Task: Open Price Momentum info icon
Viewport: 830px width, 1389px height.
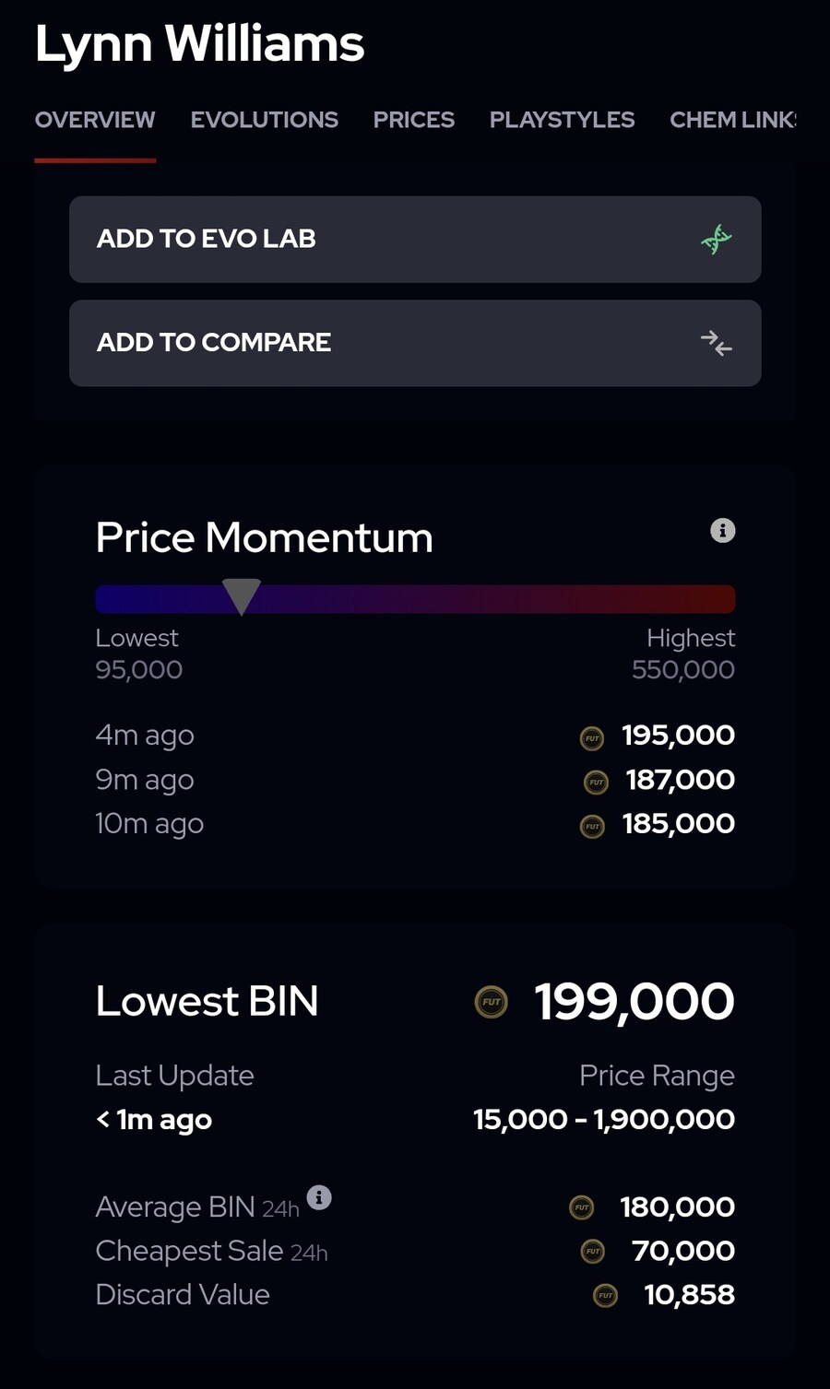Action: 723,531
